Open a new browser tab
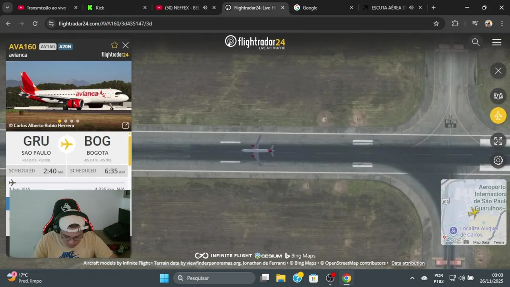 pyautogui.click(x=433, y=8)
